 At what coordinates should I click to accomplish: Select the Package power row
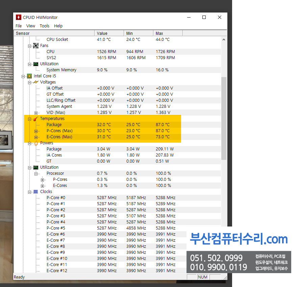(x=133, y=149)
